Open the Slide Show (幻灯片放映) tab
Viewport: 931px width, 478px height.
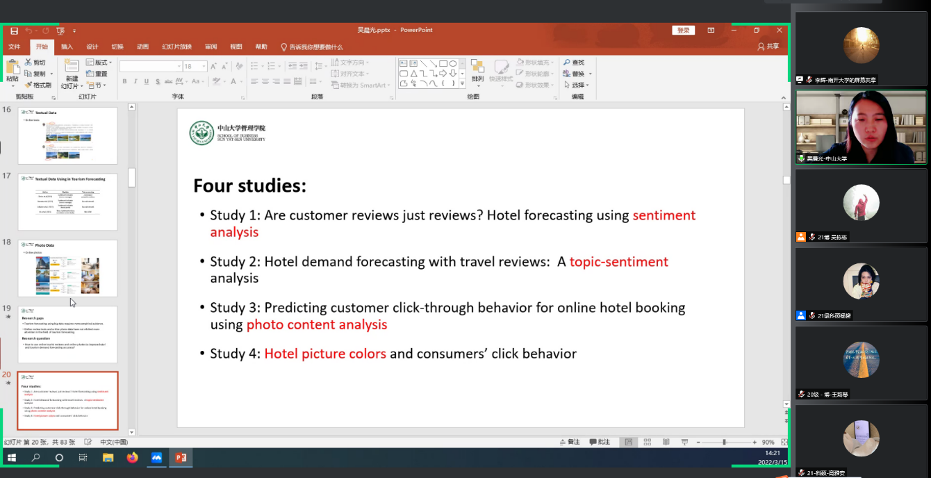coord(176,47)
